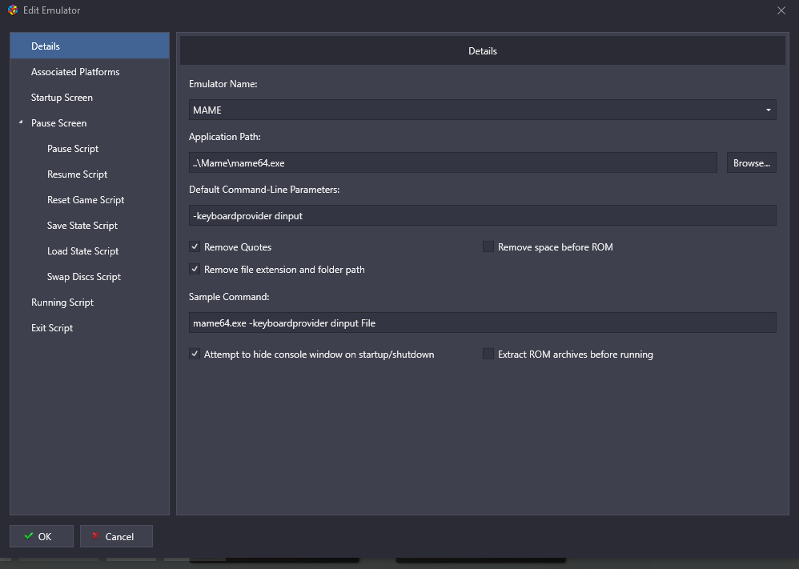Screen dimensions: 799x569
Task: Click the Default Command-Line Parameters field
Action: pyautogui.click(x=483, y=215)
